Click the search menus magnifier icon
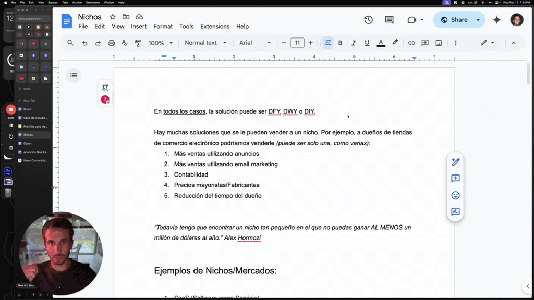Image resolution: width=534 pixels, height=300 pixels. (x=70, y=43)
